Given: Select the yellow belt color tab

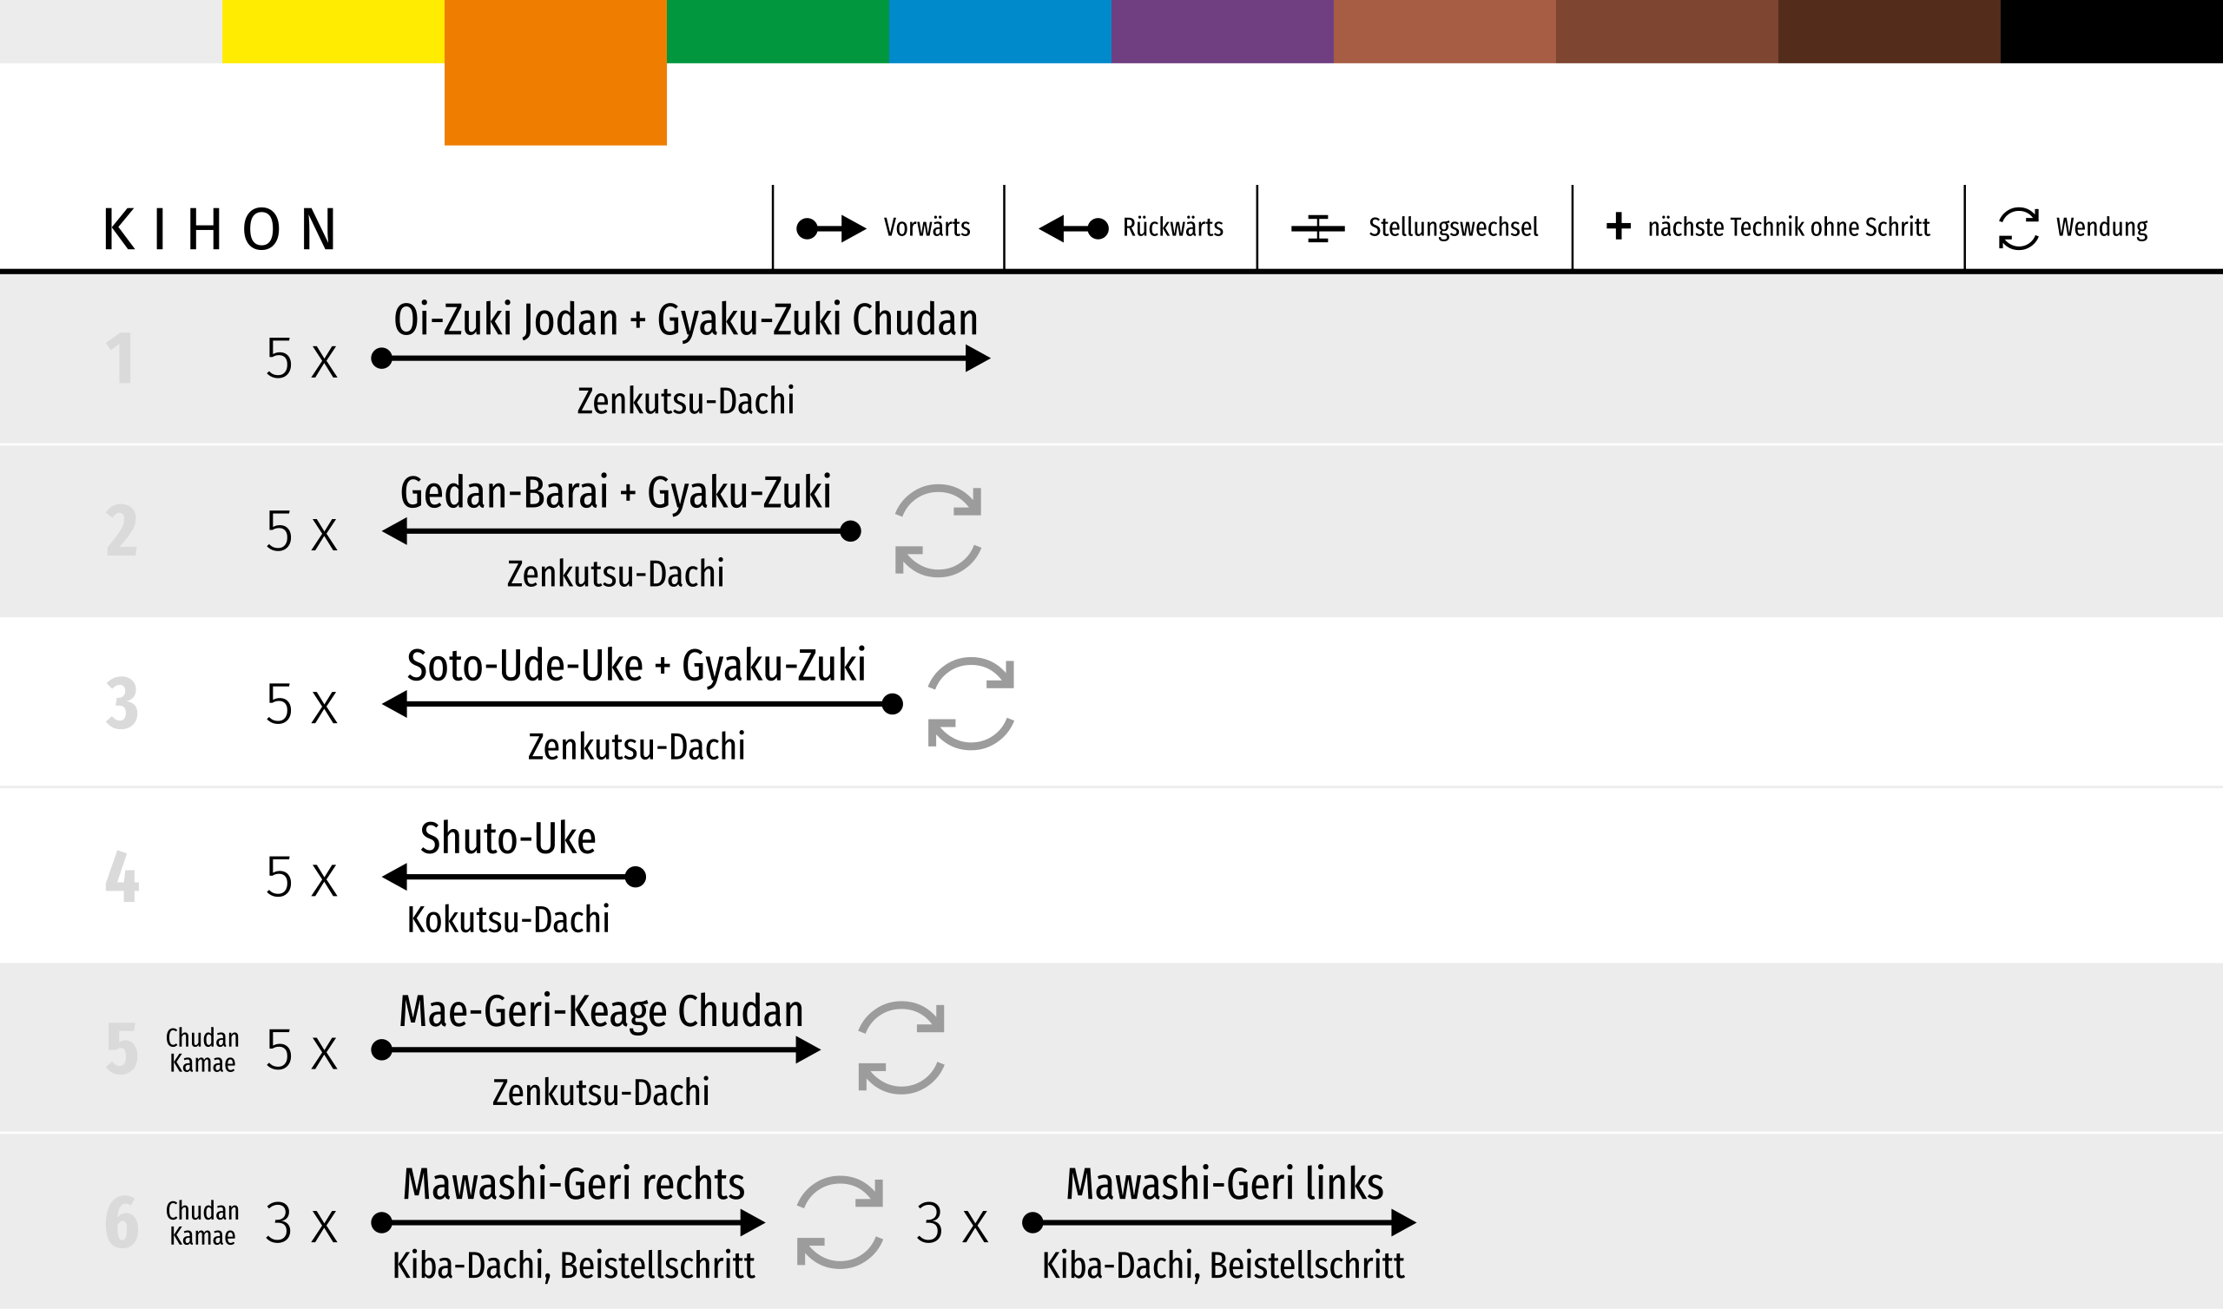Looking at the screenshot, I should pos(333,32).
